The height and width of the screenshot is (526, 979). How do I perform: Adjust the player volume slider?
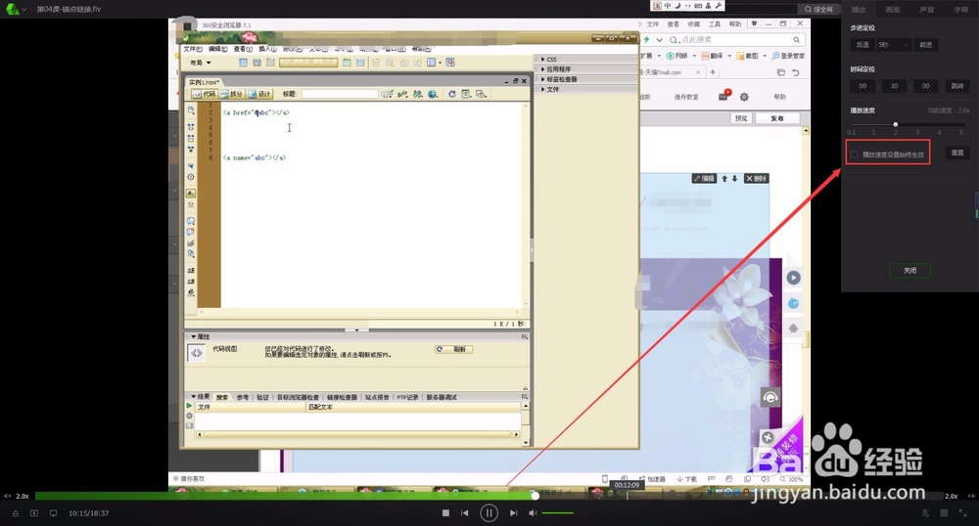[x=558, y=513]
